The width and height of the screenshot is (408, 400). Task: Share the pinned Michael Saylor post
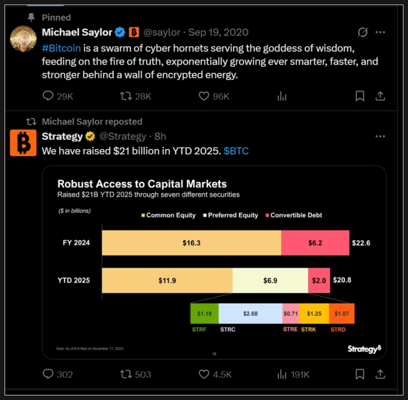coord(381,96)
